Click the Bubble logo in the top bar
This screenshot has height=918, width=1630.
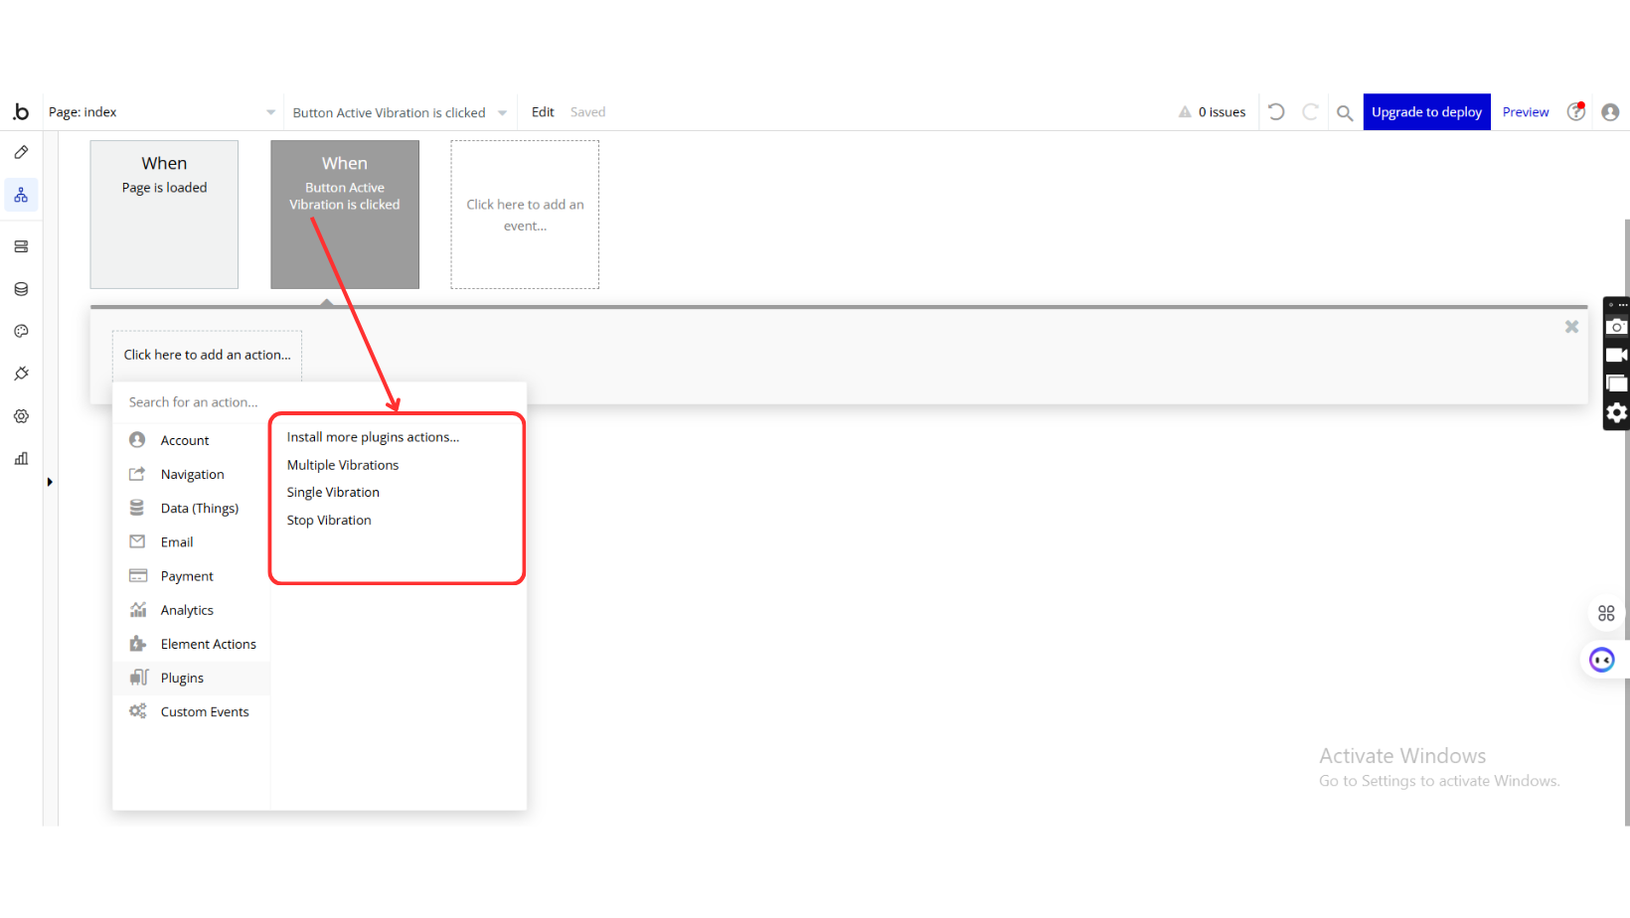[x=21, y=112]
